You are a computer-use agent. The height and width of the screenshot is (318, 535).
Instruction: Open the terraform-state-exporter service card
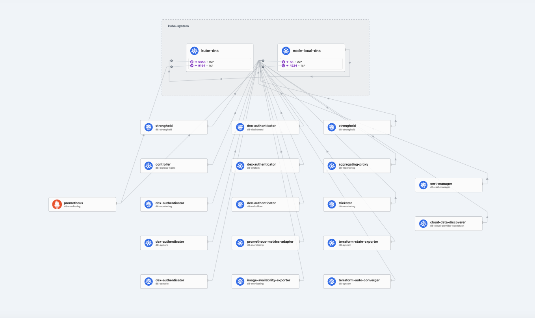pyautogui.click(x=358, y=243)
